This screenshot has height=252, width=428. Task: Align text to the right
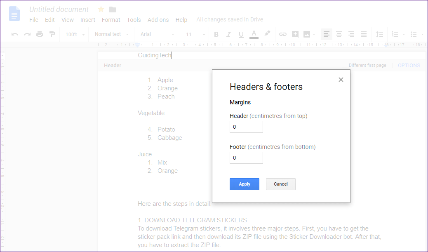click(351, 34)
